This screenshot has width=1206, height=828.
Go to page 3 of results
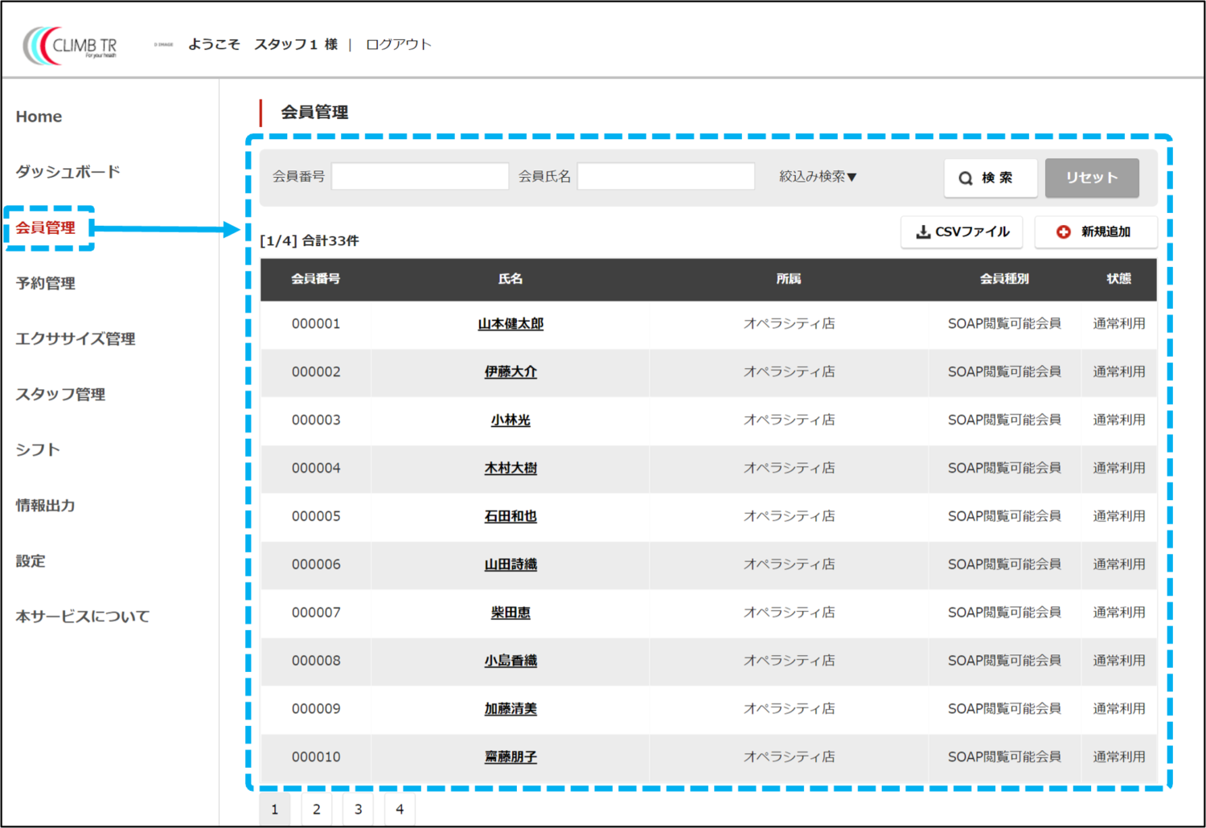click(358, 810)
